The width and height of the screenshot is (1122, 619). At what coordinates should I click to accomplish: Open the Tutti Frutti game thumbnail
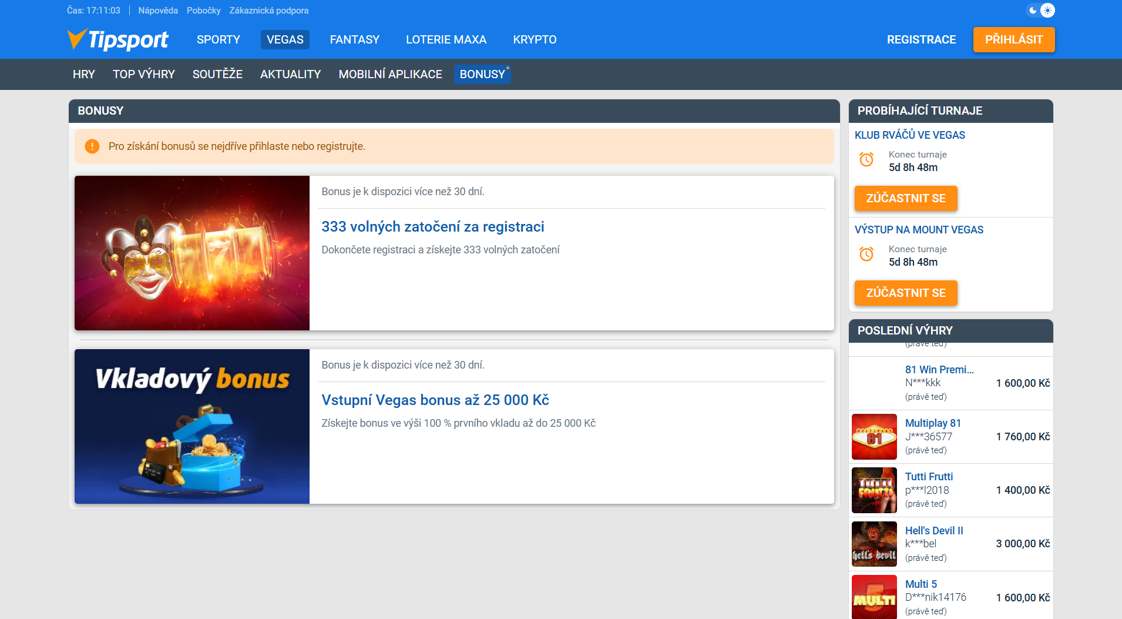point(874,490)
